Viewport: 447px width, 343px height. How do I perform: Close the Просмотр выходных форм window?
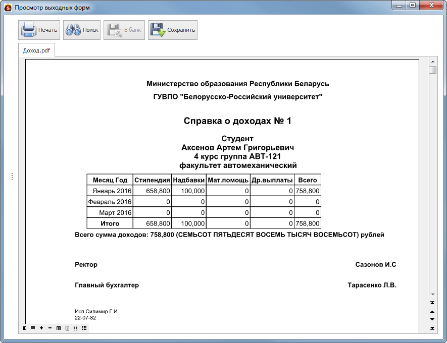(x=431, y=6)
